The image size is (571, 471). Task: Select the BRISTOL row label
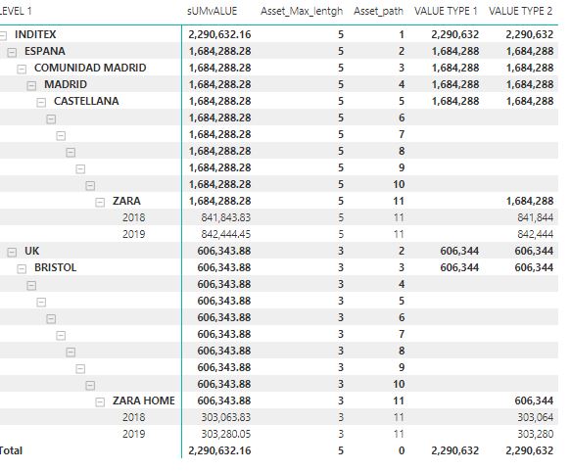pos(56,267)
